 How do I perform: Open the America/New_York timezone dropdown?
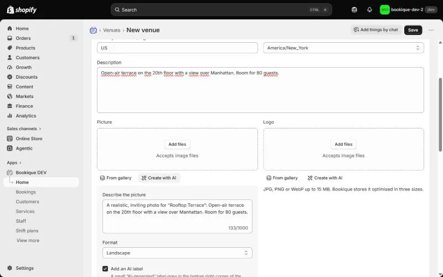pos(343,48)
